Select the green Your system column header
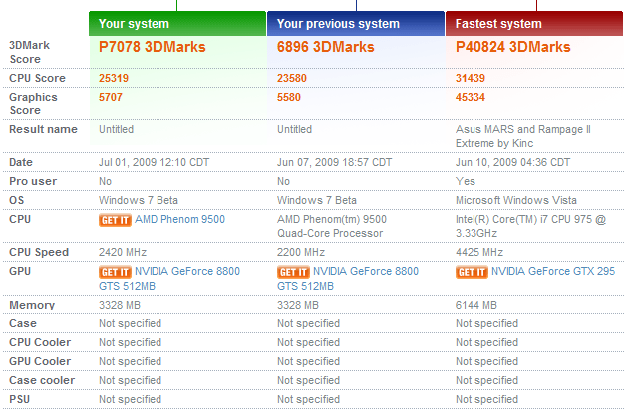This screenshot has height=413, width=632. pos(177,23)
